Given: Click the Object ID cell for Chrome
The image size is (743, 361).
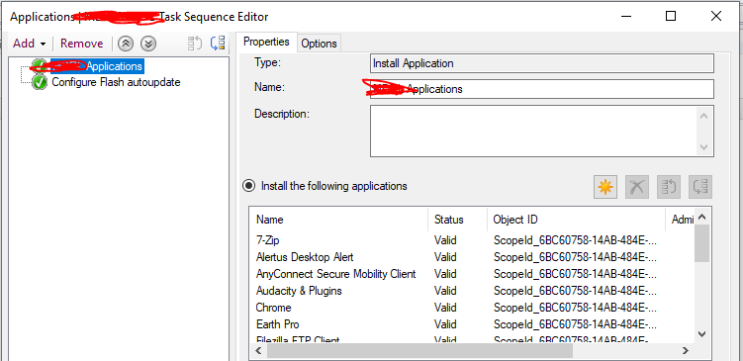Looking at the screenshot, I should coord(575,308).
